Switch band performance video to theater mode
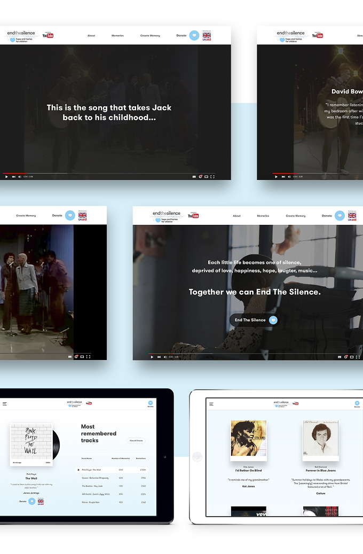The width and height of the screenshot is (363, 554). click(82, 357)
